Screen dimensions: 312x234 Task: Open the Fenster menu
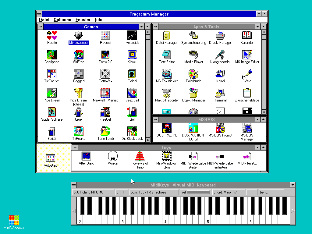[83, 19]
